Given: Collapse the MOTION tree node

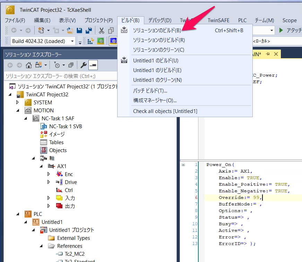Looking at the screenshot, I should click(x=18, y=110).
